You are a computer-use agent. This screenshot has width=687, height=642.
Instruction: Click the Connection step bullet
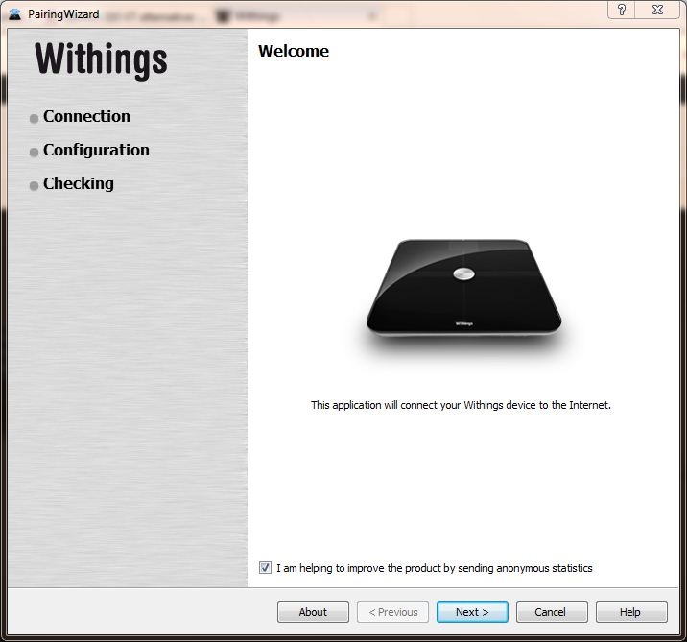[34, 119]
